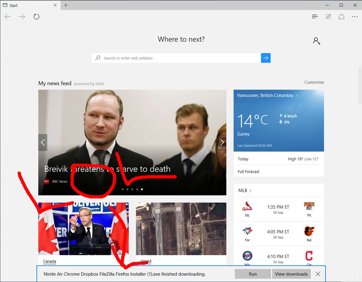Open the Canada news story thumbnail
The height and width of the screenshot is (282, 362).
tap(84, 229)
